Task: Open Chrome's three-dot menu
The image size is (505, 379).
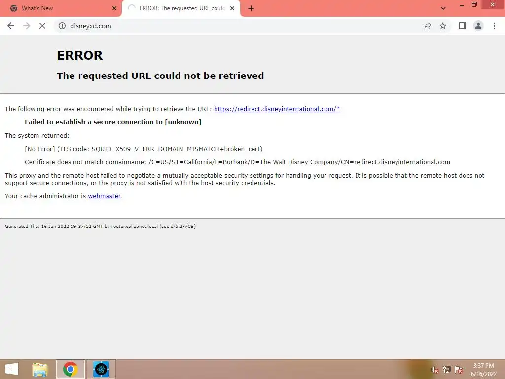Action: (x=494, y=26)
